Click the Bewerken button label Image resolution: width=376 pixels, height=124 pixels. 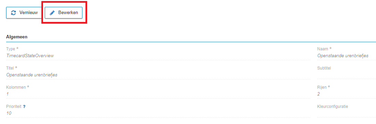pyautogui.click(x=68, y=13)
